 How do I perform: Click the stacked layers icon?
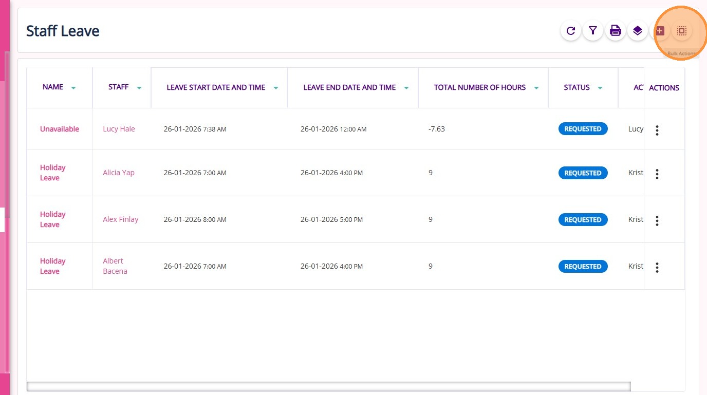(x=638, y=31)
